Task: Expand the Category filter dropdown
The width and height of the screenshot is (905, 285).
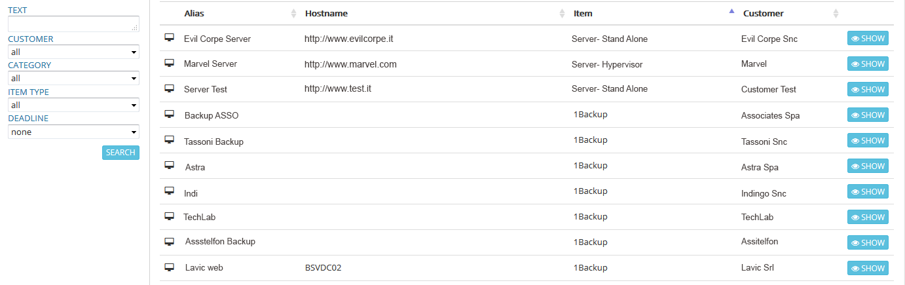Action: coord(73,78)
